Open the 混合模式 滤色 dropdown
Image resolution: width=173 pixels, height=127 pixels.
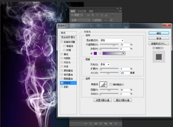coord(112,40)
